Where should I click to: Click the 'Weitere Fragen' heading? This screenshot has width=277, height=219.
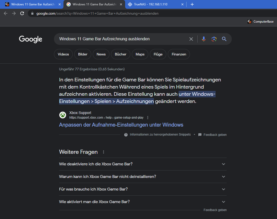pos(78,152)
